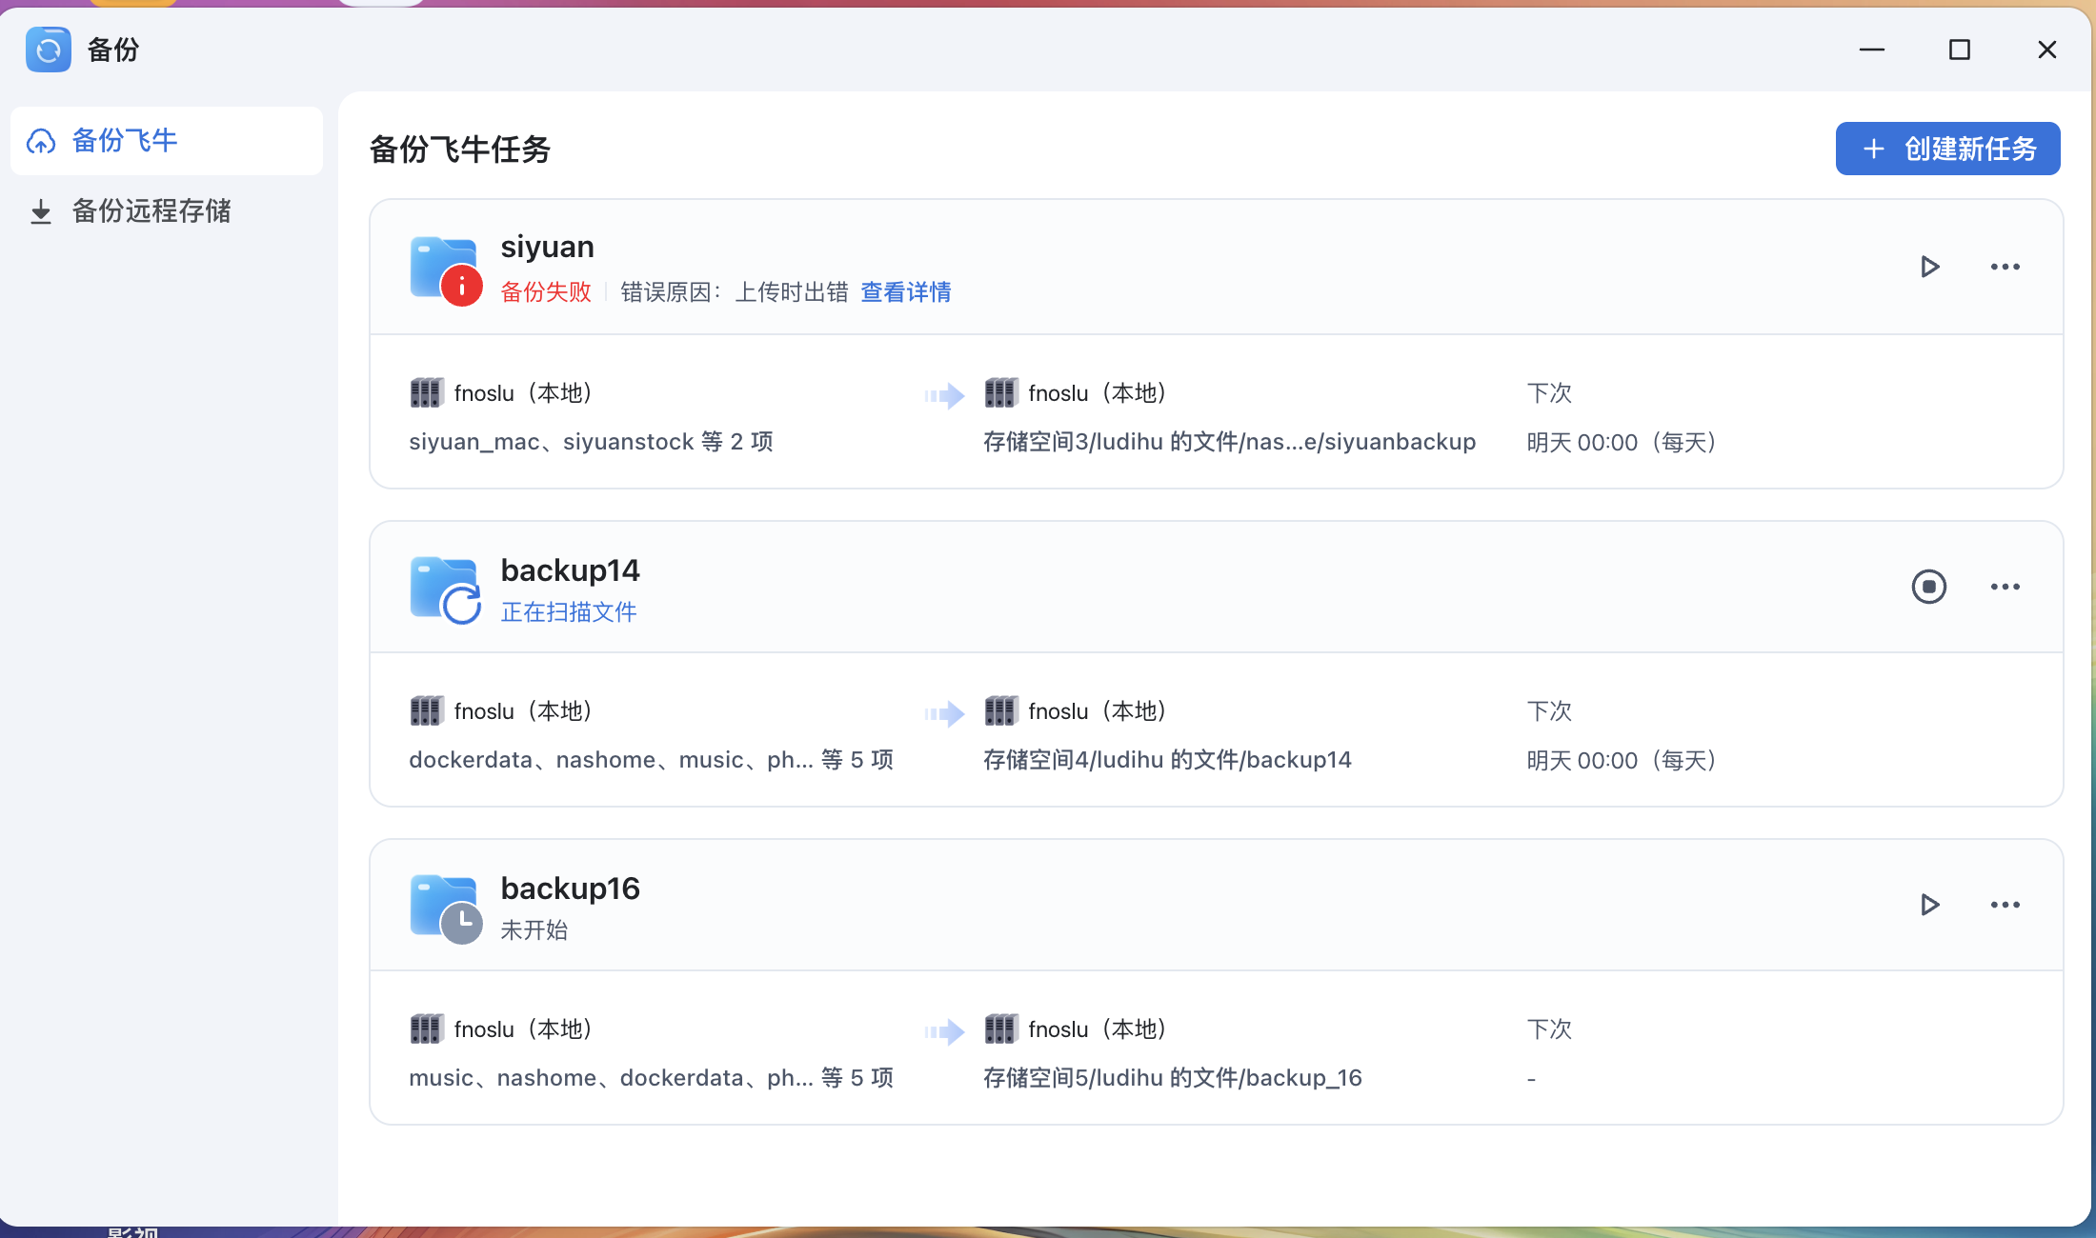Run the backup16 task now
This screenshot has width=2096, height=1238.
(1929, 905)
